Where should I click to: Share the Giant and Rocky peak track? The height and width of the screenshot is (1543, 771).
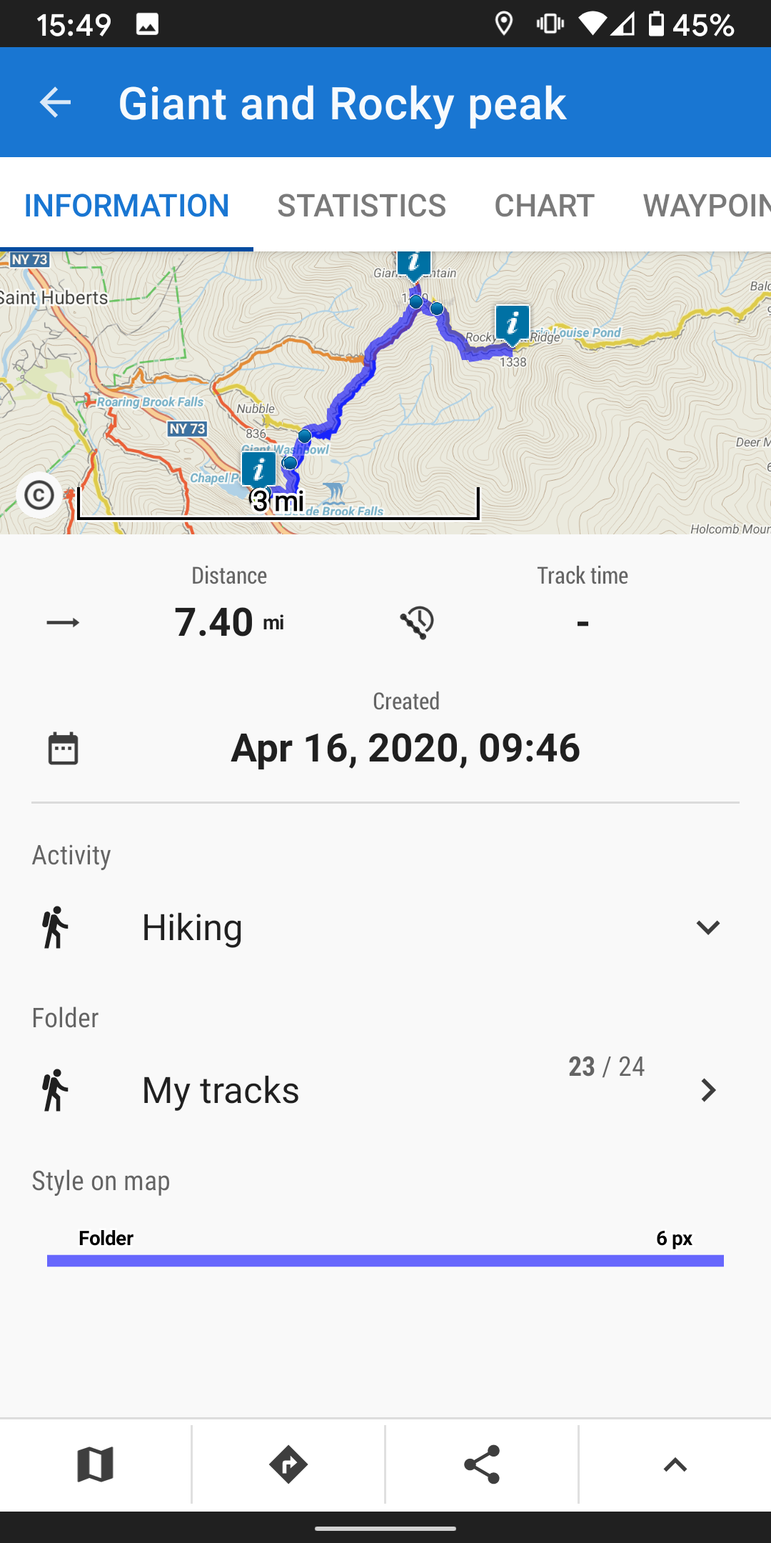482,1464
